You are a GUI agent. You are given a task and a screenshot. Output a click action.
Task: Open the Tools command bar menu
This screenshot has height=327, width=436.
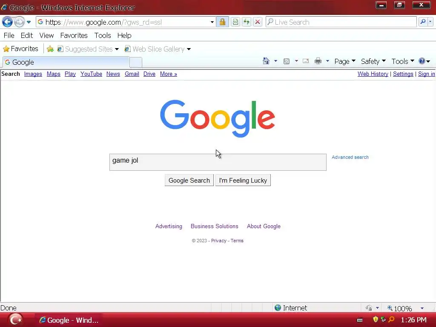point(403,61)
